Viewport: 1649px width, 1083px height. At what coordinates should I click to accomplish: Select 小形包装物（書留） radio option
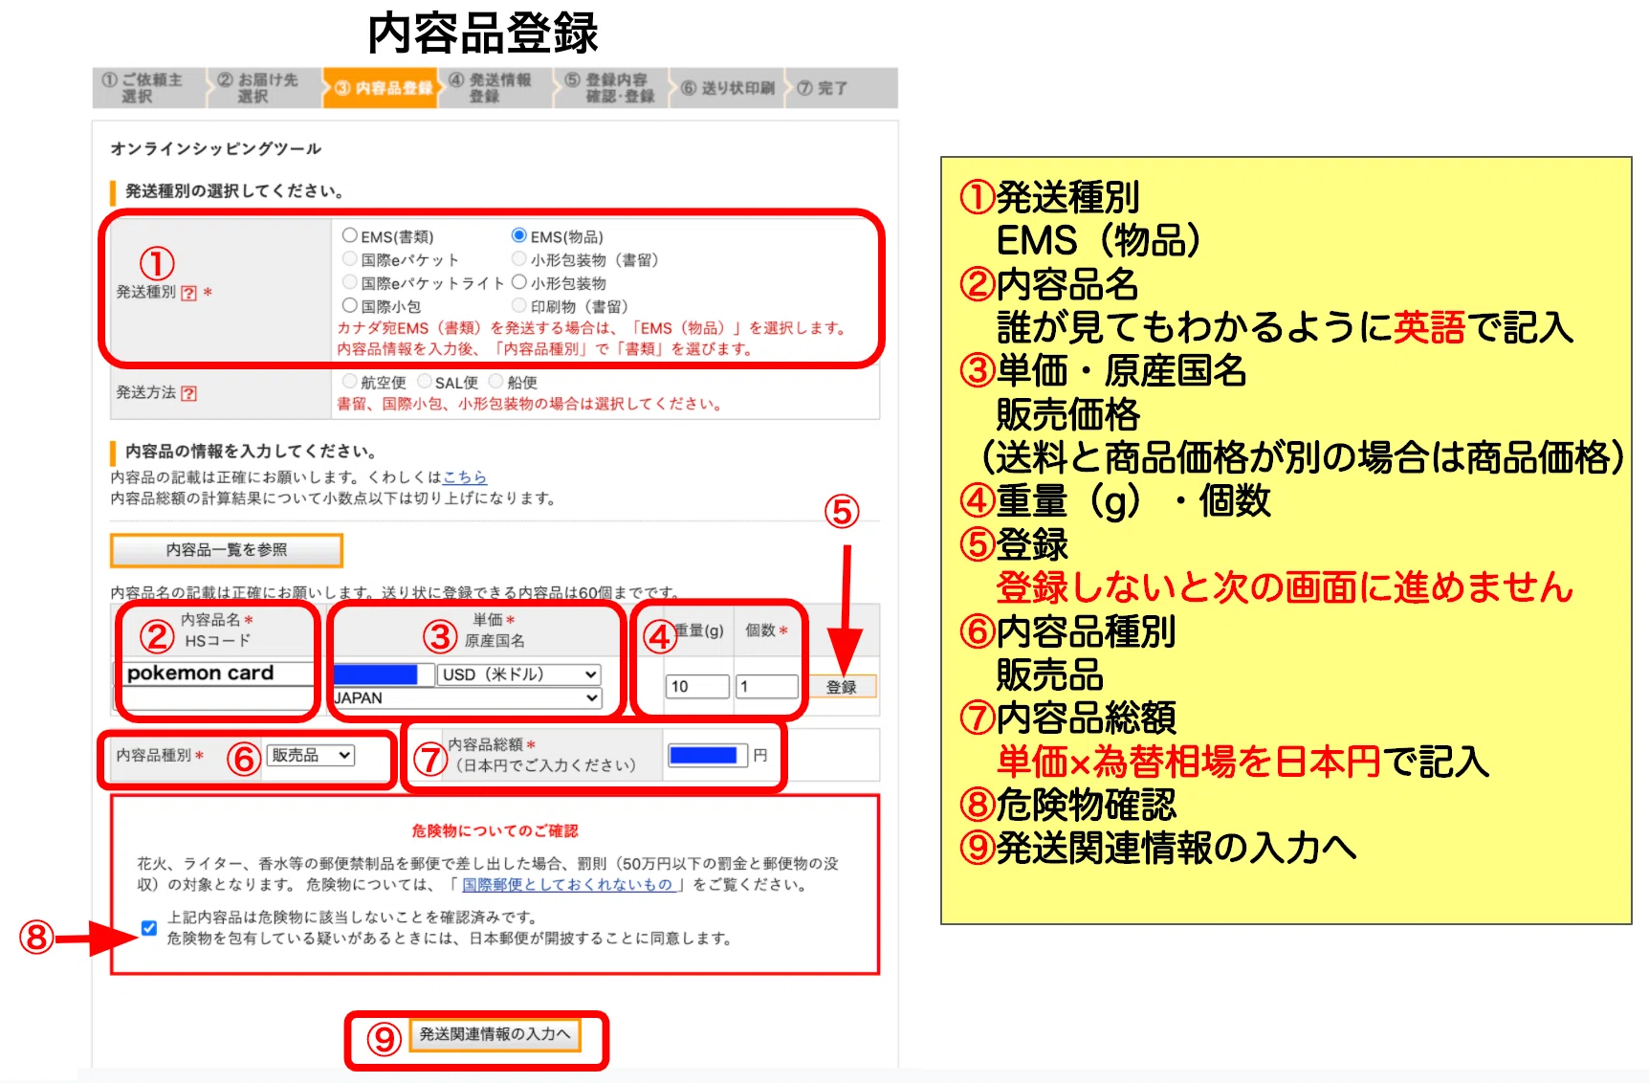pyautogui.click(x=519, y=258)
